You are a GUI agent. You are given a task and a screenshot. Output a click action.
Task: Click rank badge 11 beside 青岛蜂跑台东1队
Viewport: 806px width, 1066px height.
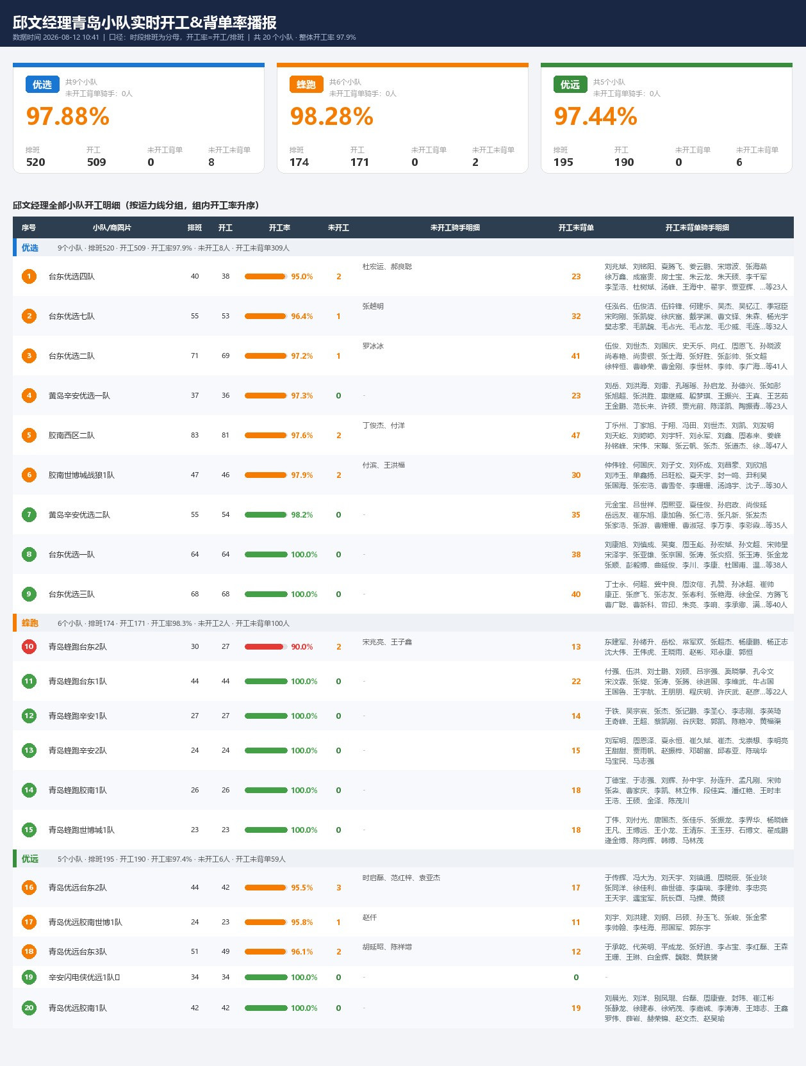click(x=29, y=682)
